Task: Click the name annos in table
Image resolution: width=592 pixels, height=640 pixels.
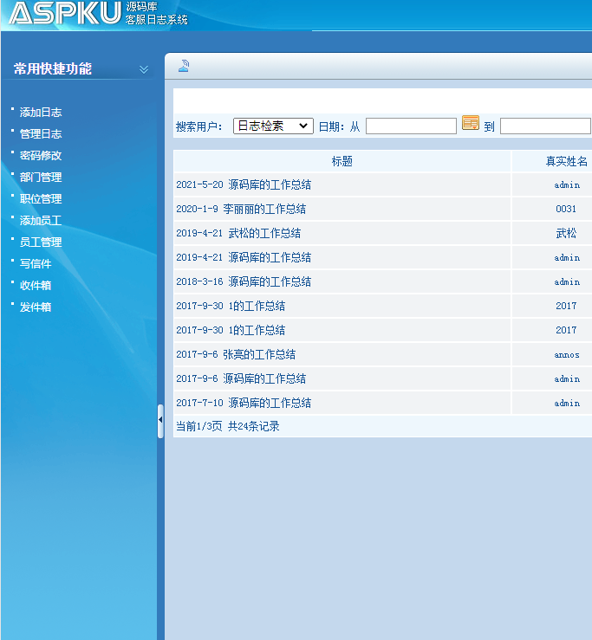Action: click(567, 355)
